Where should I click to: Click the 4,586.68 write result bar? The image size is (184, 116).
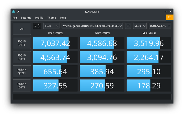coord(102,43)
